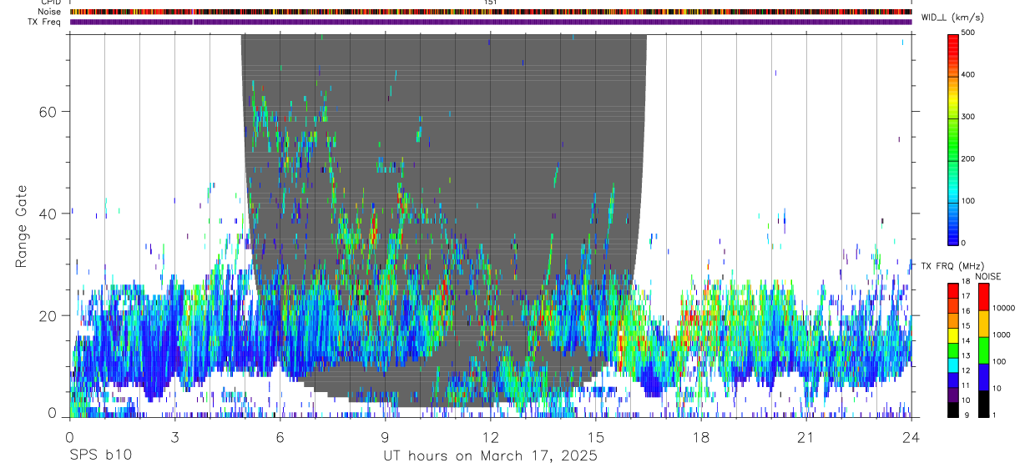1025x473 pixels.
Task: Click the '13' label on TX frequency legend
Action: [967, 356]
